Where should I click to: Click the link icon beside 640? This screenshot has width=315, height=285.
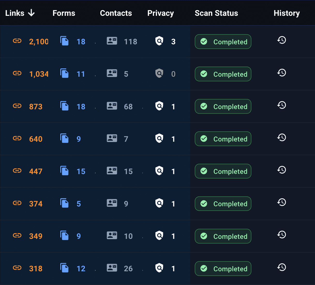click(x=17, y=138)
